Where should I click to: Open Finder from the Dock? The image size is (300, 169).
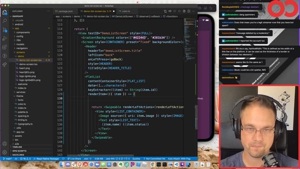click(x=62, y=164)
